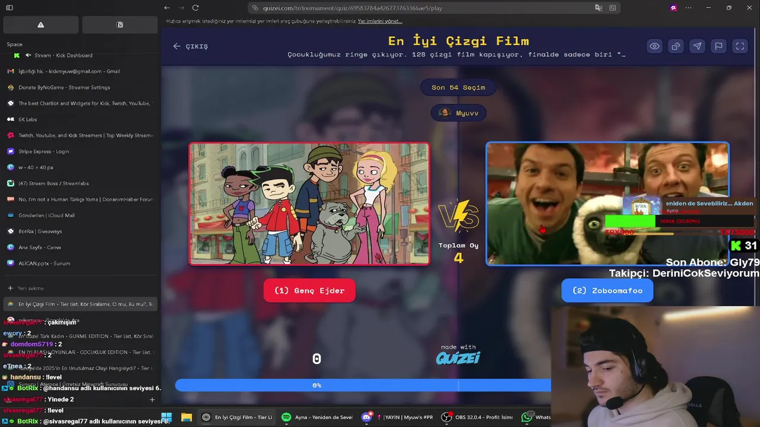Viewport: 760px width, 427px height.
Task: Vote for (1) Genç Ejder button
Action: tap(309, 291)
